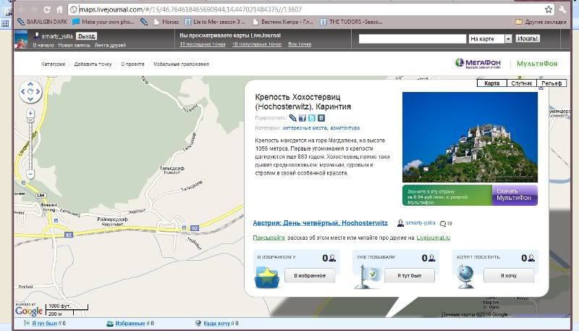Open 'Категории' menu item
The height and width of the screenshot is (331, 579).
coord(53,64)
